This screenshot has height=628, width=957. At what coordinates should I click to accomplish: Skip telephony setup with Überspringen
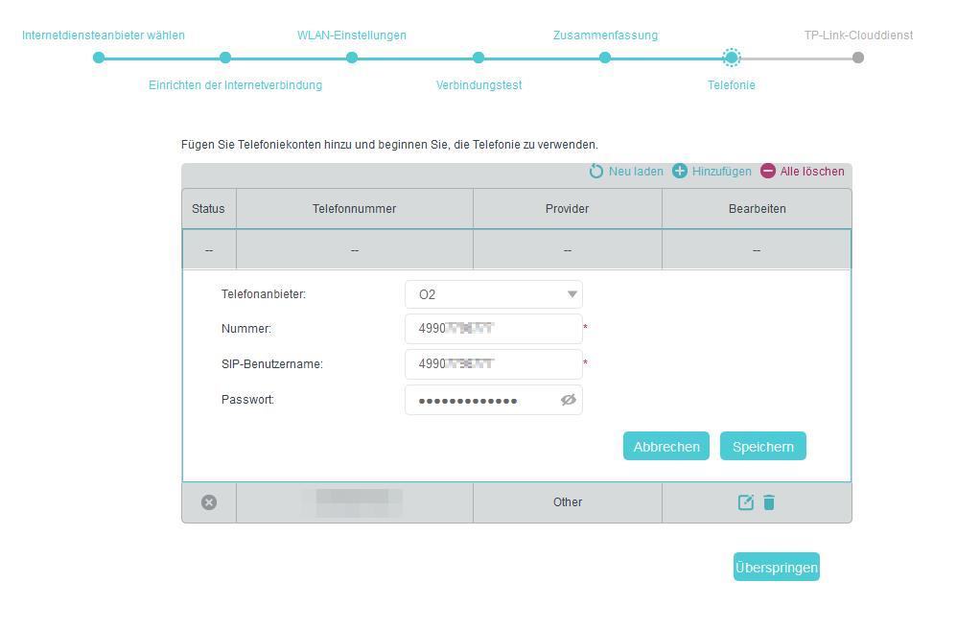[776, 567]
